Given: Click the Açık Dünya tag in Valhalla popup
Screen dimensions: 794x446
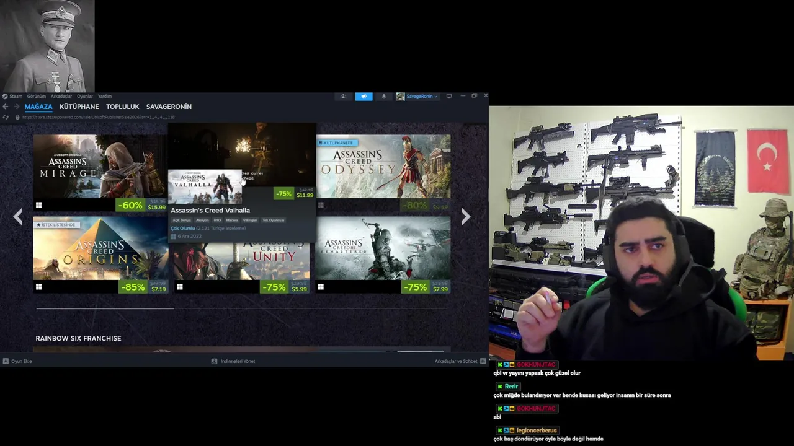Looking at the screenshot, I should tap(182, 220).
